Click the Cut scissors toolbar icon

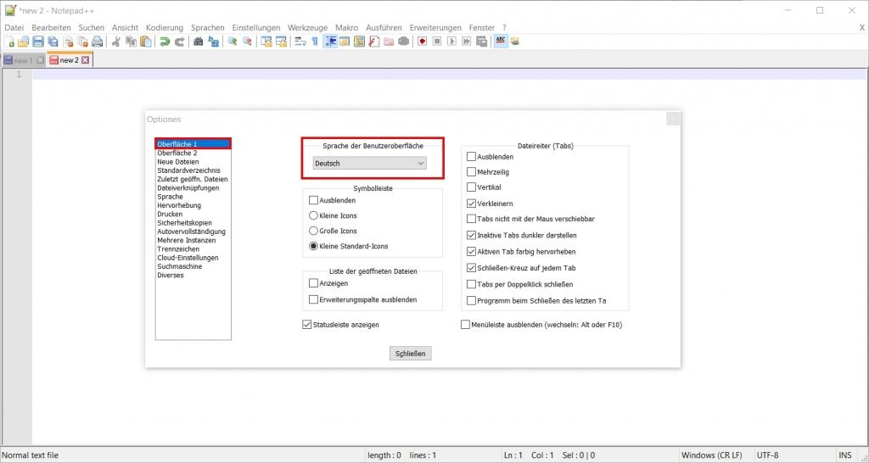[x=116, y=42]
